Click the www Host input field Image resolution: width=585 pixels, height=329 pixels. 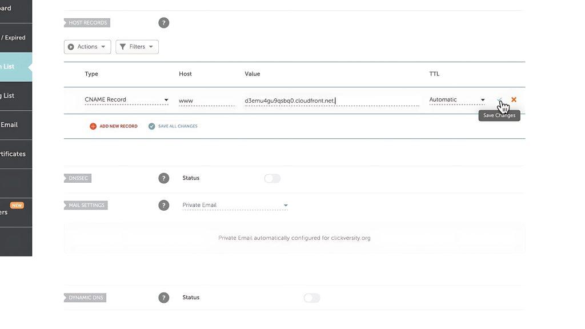point(207,101)
